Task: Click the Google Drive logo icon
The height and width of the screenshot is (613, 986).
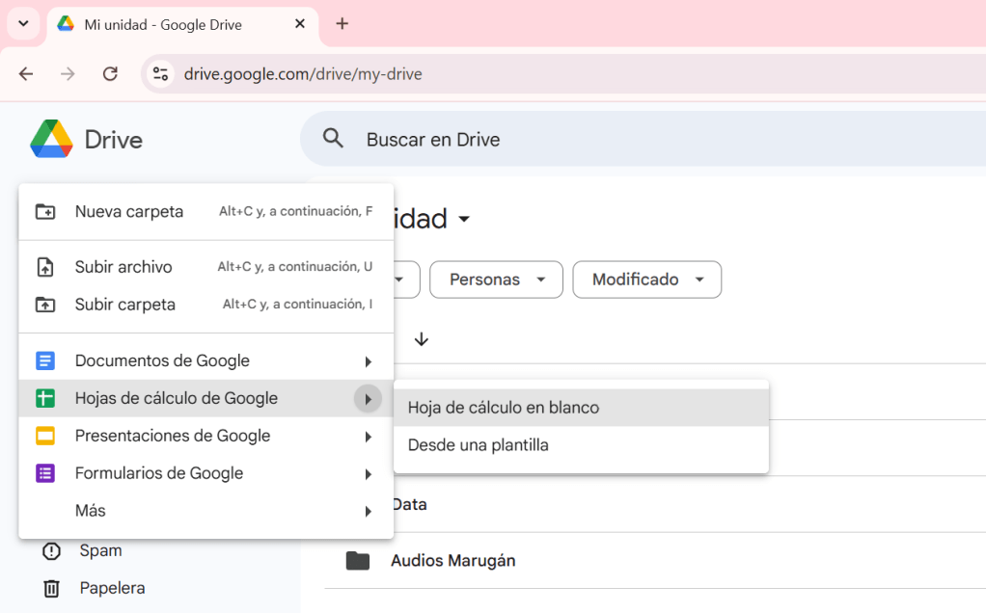Action: [x=51, y=140]
